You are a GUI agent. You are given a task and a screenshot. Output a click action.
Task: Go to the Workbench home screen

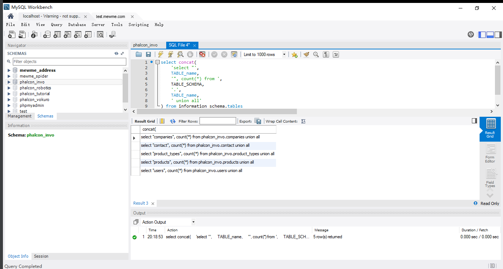11,16
